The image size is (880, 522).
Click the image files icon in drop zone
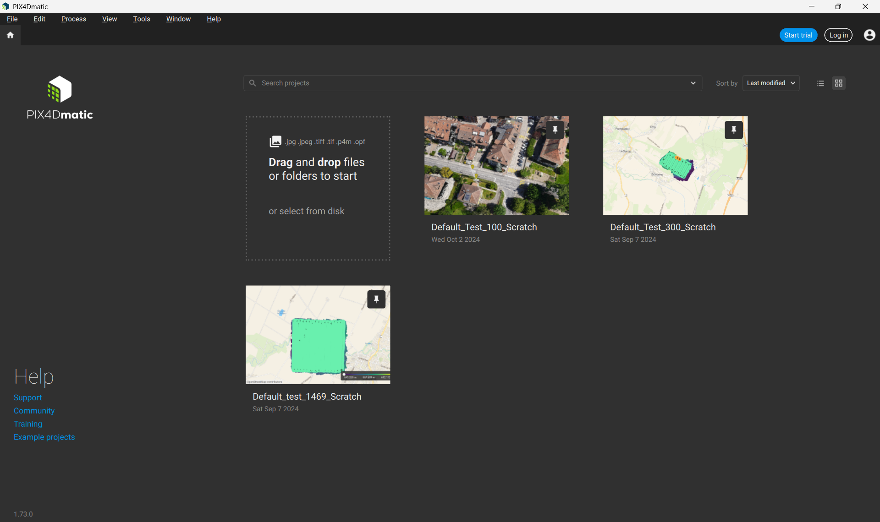tap(275, 141)
